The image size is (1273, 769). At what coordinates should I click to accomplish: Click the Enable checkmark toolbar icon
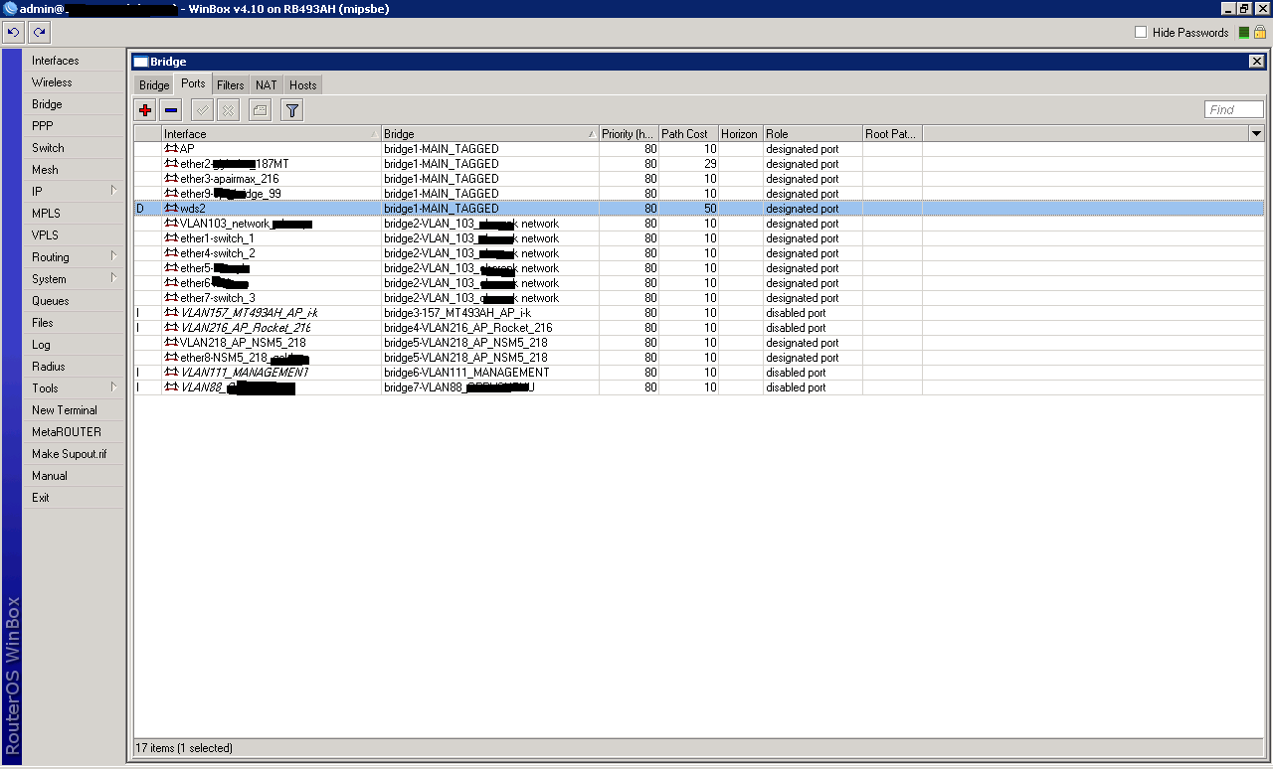(202, 110)
